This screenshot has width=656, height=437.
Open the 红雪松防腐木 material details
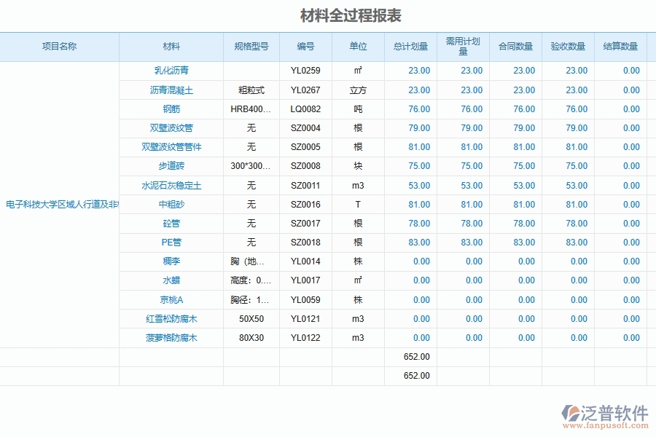172,318
